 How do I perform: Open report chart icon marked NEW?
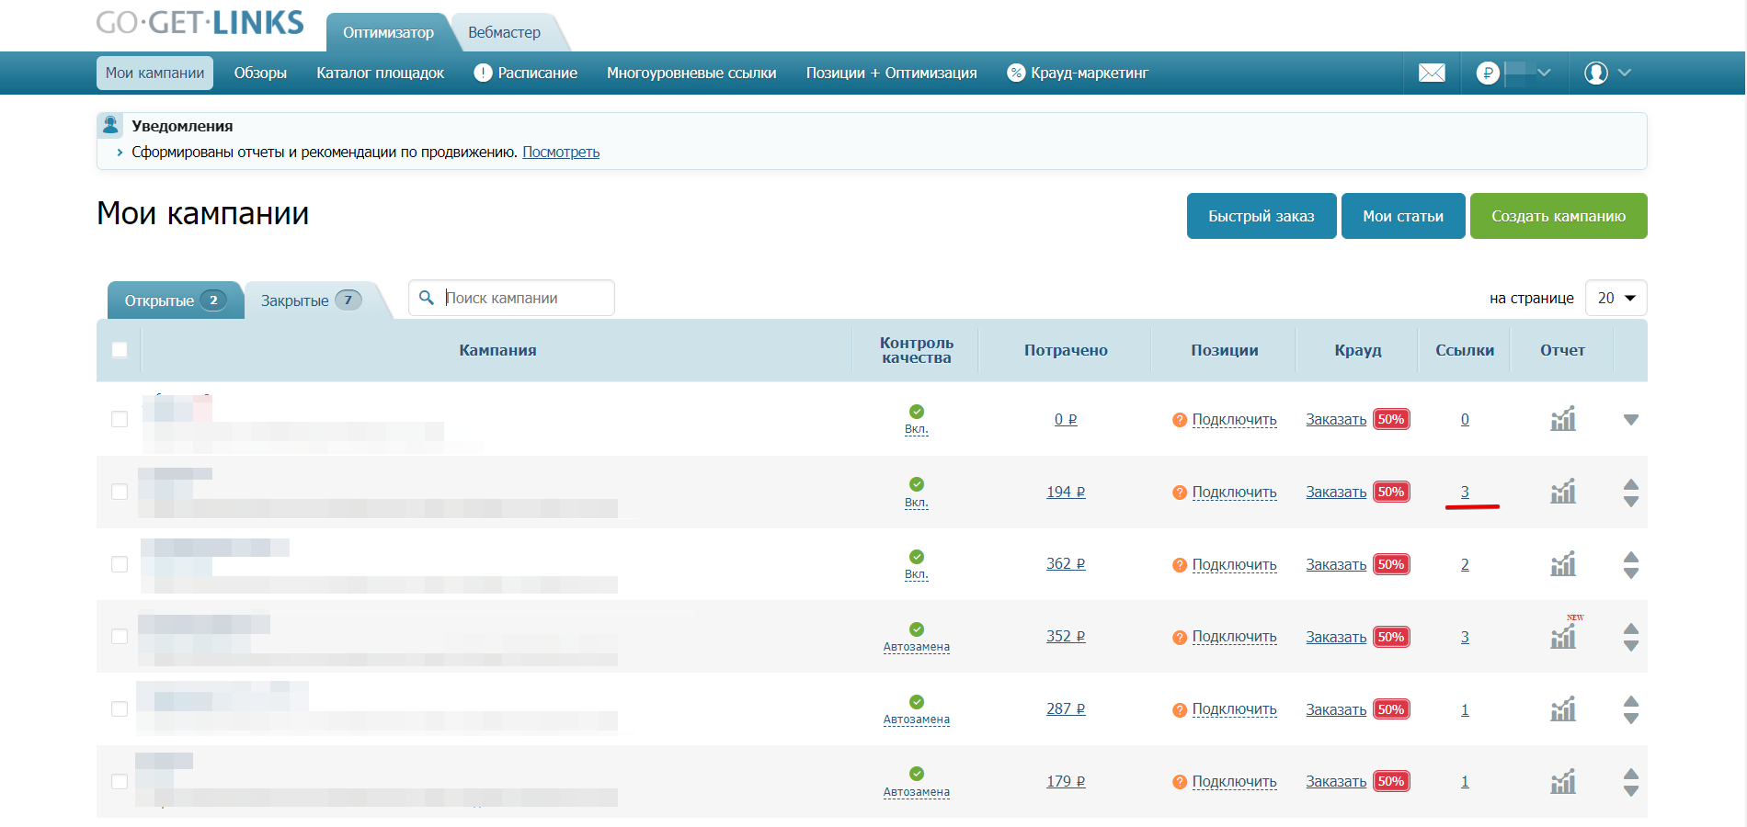tap(1563, 635)
